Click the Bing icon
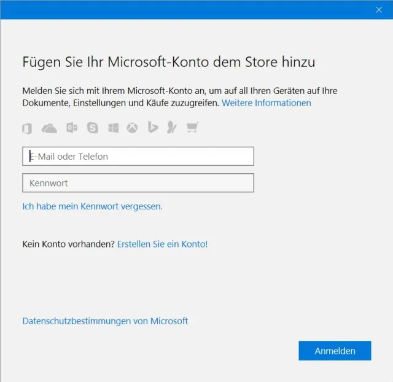 click(x=153, y=128)
